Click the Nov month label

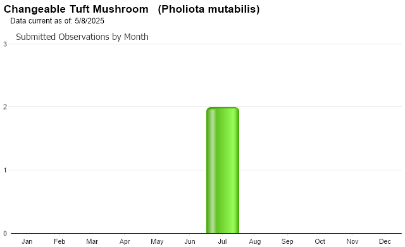tap(352, 241)
